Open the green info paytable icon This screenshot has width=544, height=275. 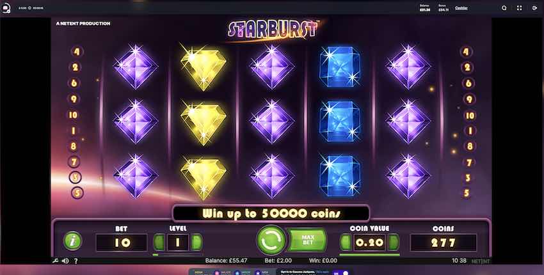72,241
